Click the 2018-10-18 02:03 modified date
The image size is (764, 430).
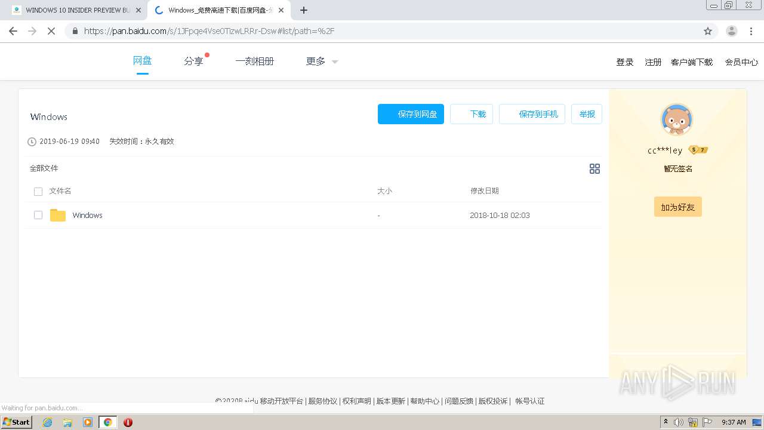[500, 215]
